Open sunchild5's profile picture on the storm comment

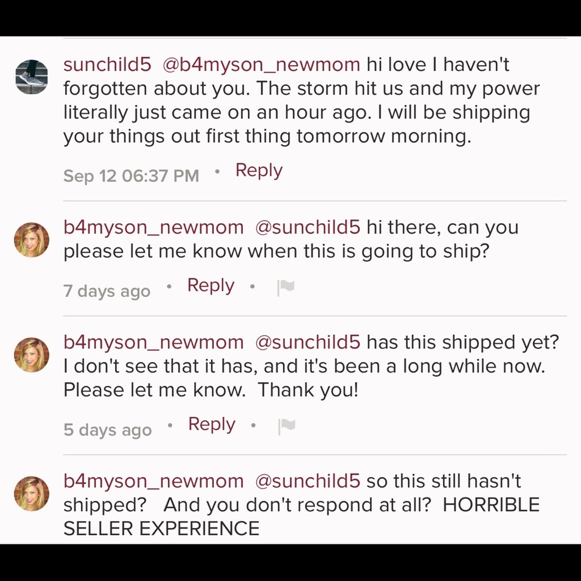[x=32, y=77]
